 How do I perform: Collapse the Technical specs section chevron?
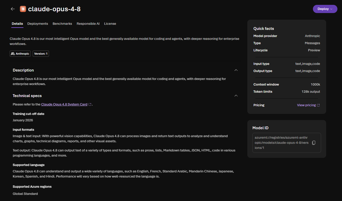tap(236, 96)
